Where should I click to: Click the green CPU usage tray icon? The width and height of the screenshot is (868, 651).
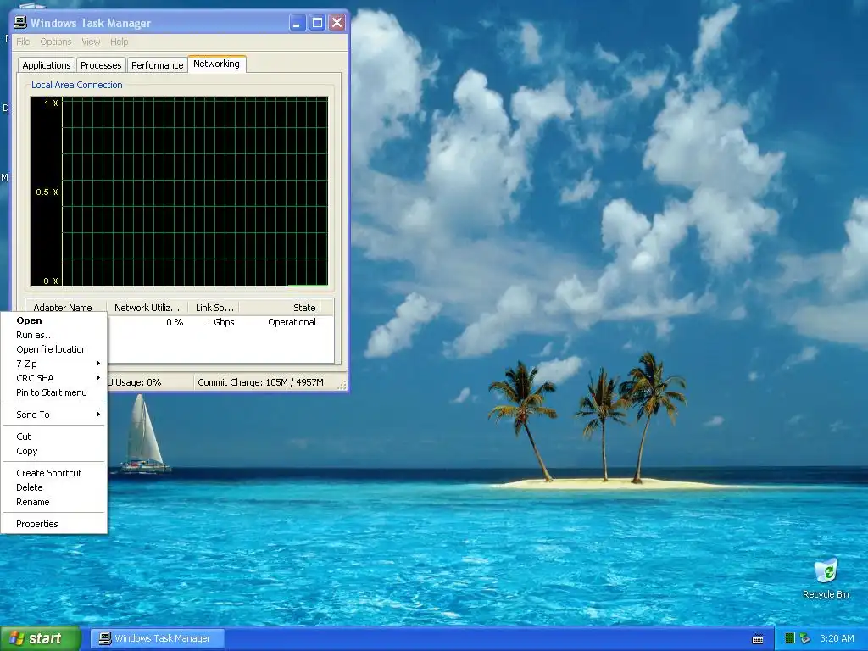tap(790, 638)
